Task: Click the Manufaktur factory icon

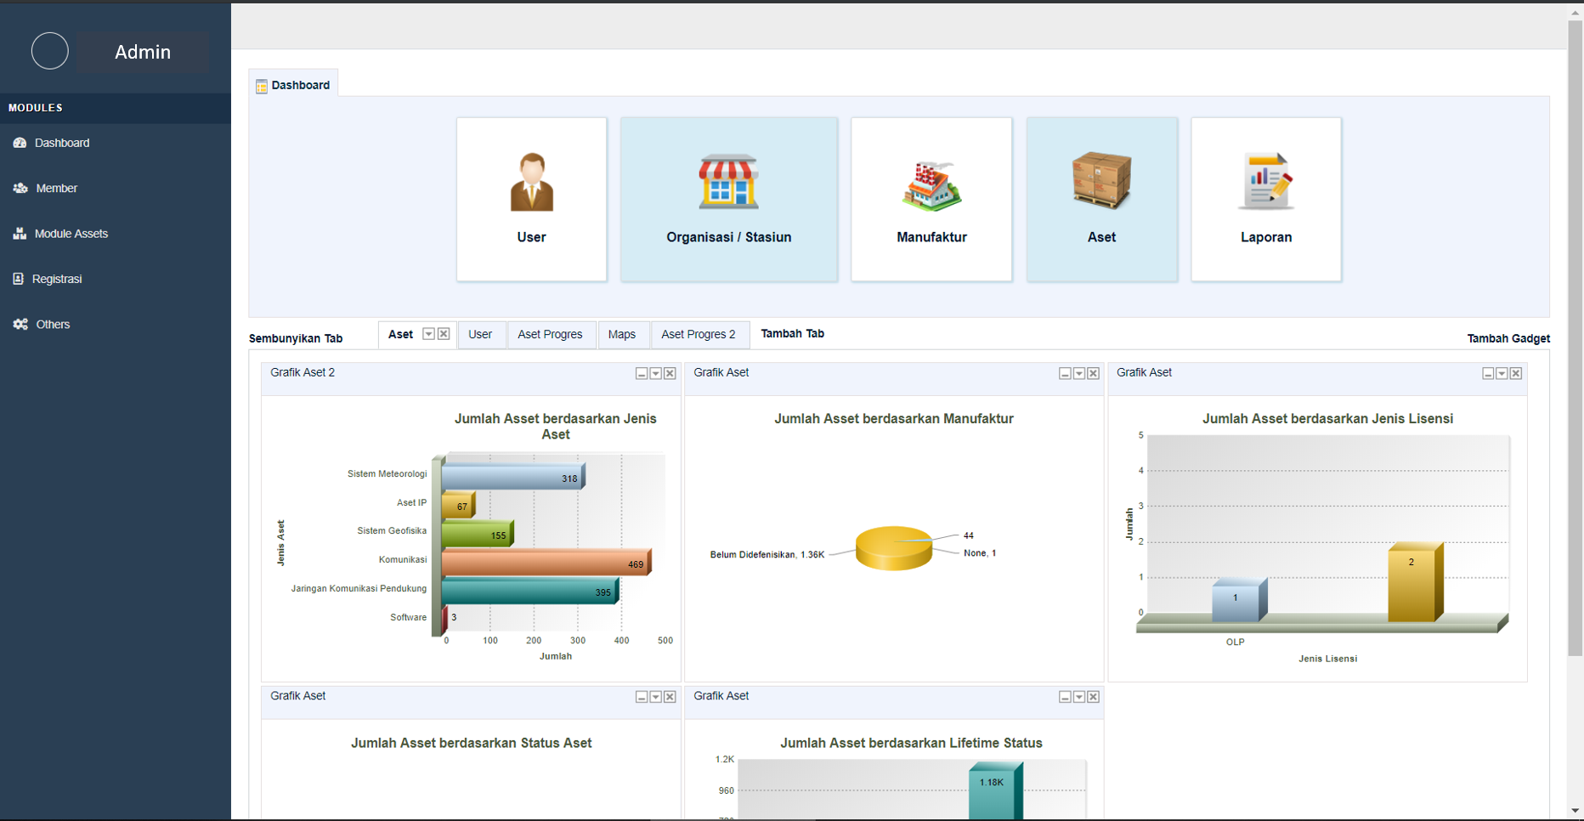Action: tap(931, 184)
